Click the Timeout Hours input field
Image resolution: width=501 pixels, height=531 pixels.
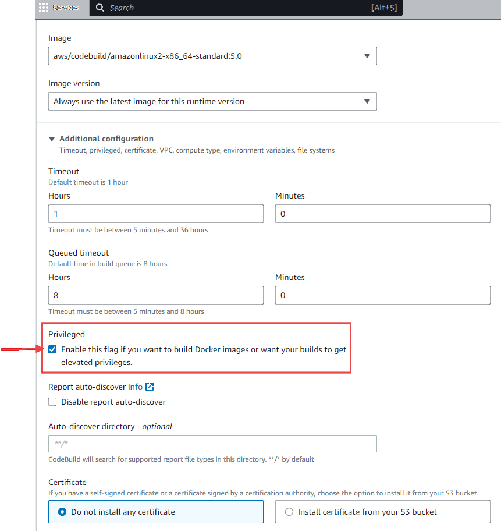click(156, 214)
